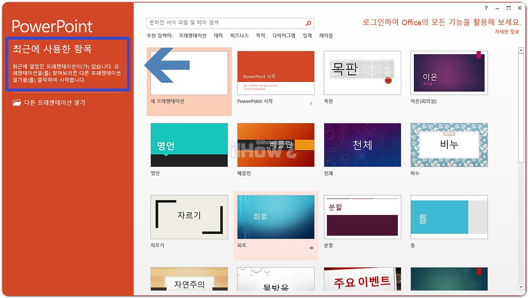Click the 틀 caption below the thumbnail
Screen dimensions: 528x298
click(x=413, y=245)
